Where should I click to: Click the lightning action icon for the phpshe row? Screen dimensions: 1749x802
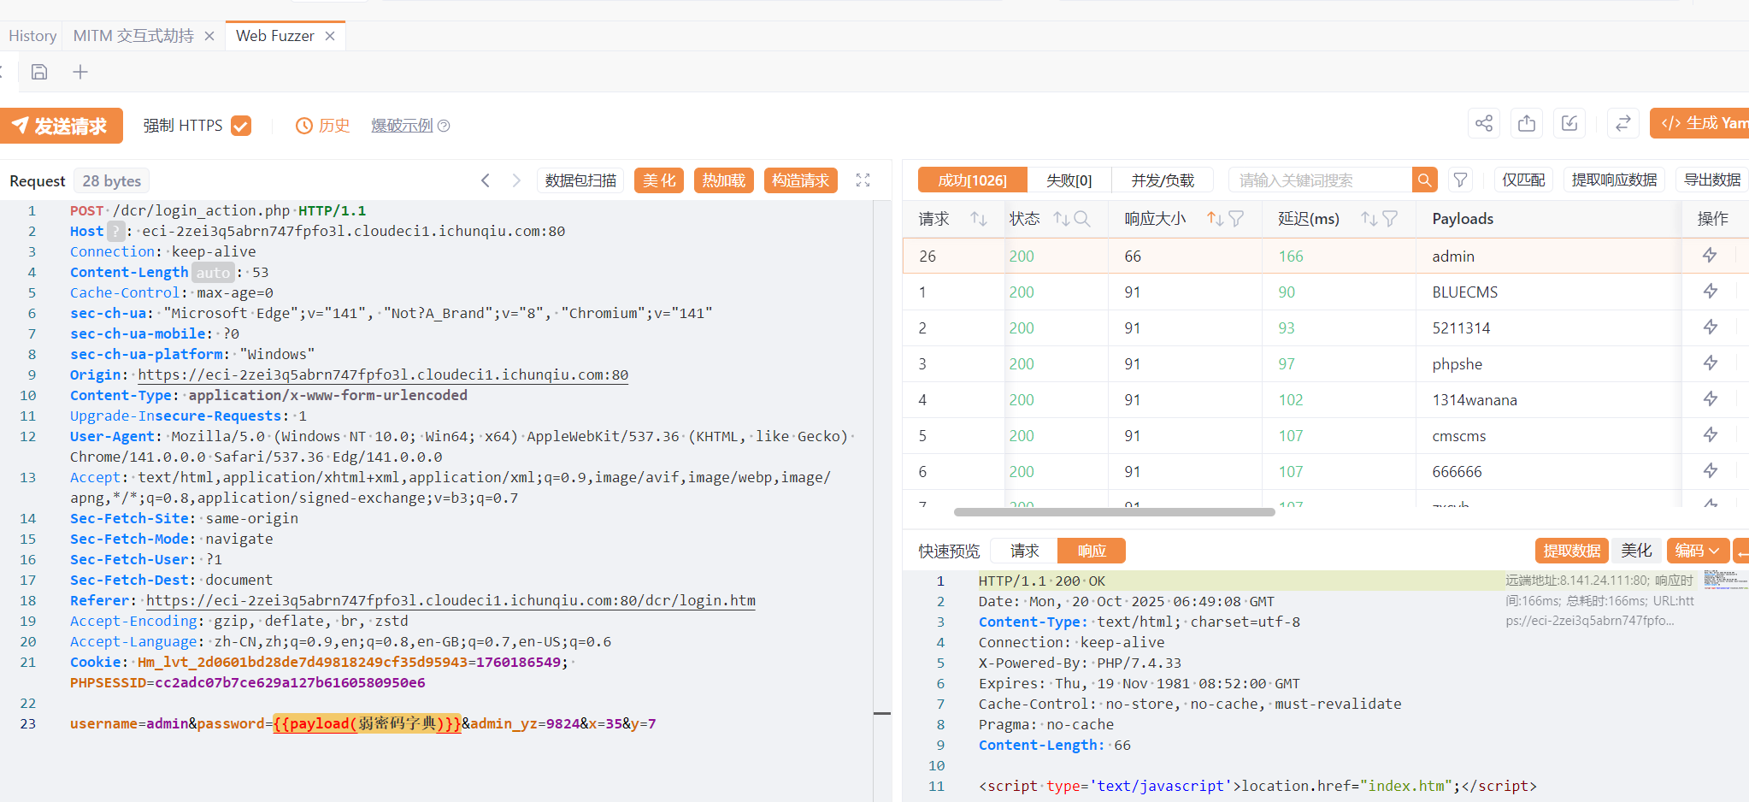[1710, 363]
